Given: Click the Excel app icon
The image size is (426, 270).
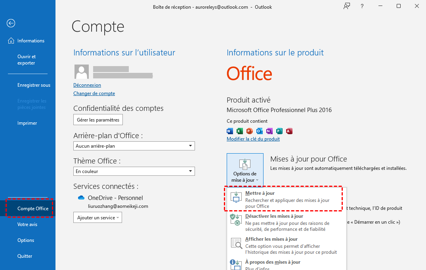Looking at the screenshot, I should click(x=239, y=131).
